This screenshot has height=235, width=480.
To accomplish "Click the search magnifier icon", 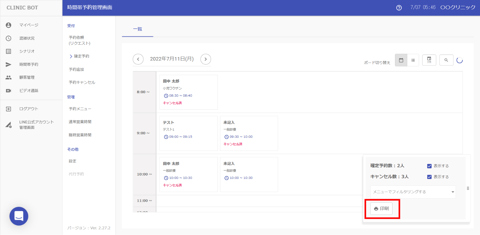I will pyautogui.click(x=446, y=60).
